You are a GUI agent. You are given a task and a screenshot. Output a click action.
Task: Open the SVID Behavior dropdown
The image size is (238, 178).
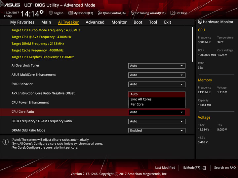pyautogui.click(x=157, y=84)
